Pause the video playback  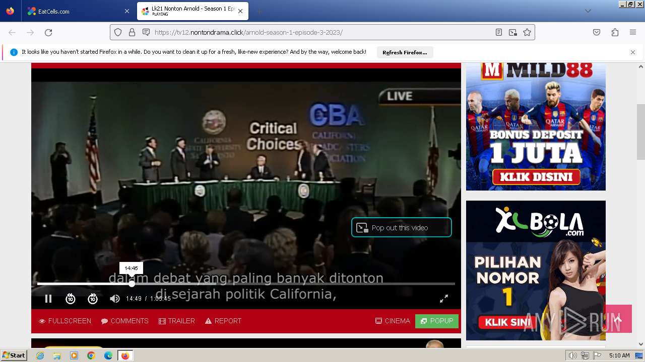click(48, 299)
